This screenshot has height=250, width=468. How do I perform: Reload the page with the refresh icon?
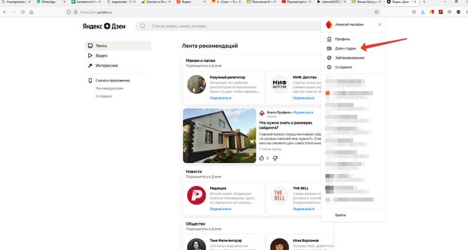click(22, 12)
